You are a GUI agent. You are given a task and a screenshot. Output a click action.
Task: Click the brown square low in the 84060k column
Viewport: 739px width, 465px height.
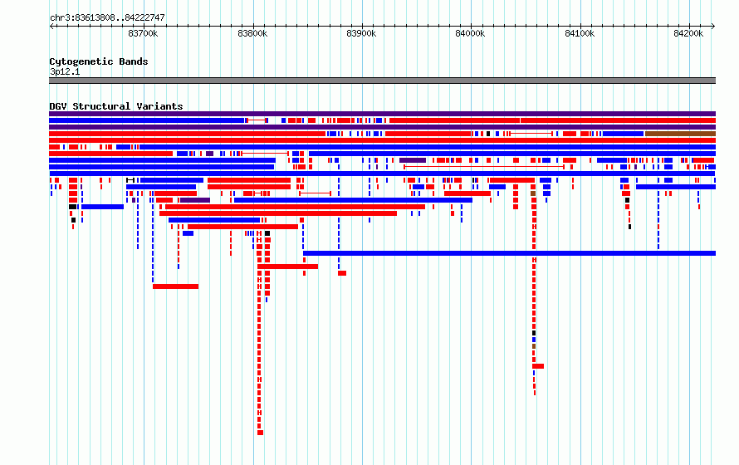click(x=534, y=346)
